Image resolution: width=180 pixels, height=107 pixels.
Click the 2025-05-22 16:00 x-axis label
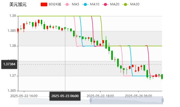(24, 95)
